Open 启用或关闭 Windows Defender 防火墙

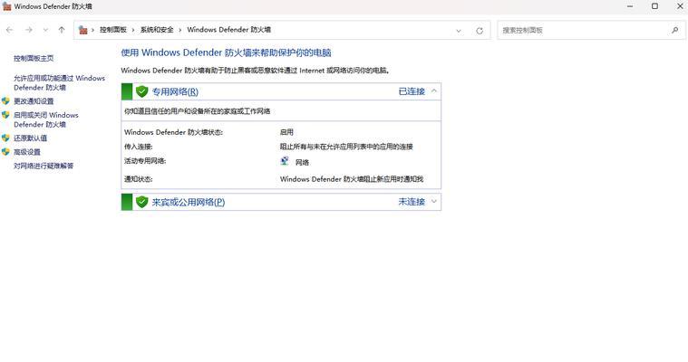click(46, 119)
